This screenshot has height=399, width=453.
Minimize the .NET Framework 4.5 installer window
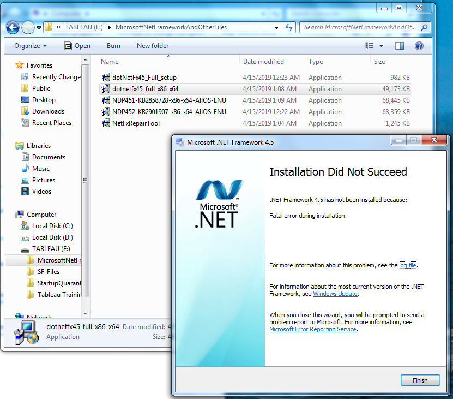click(399, 140)
